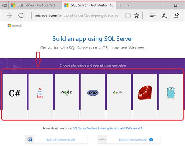The width and height of the screenshot is (185, 146).
Task: Click the R logo icon
Action: [30, 139]
